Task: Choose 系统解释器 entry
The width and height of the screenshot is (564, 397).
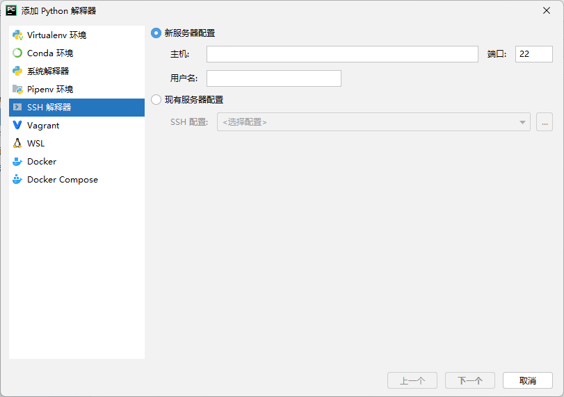Action: pos(76,71)
